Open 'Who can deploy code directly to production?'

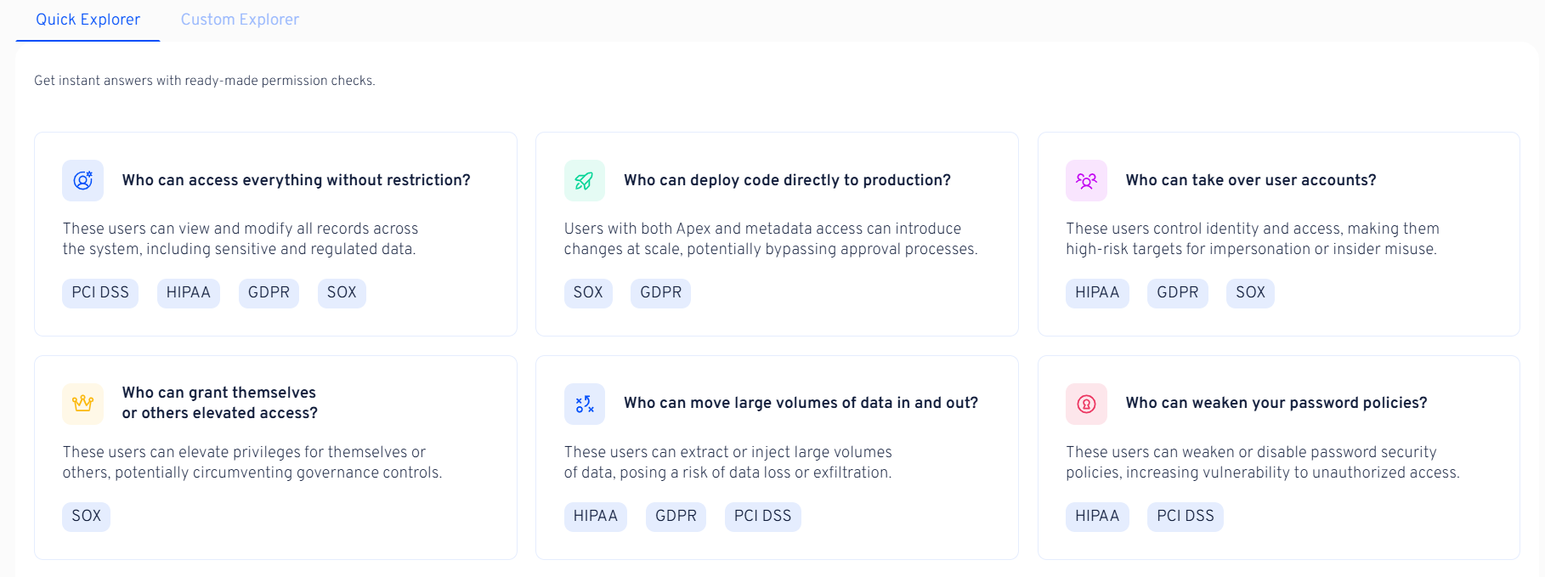click(x=787, y=180)
